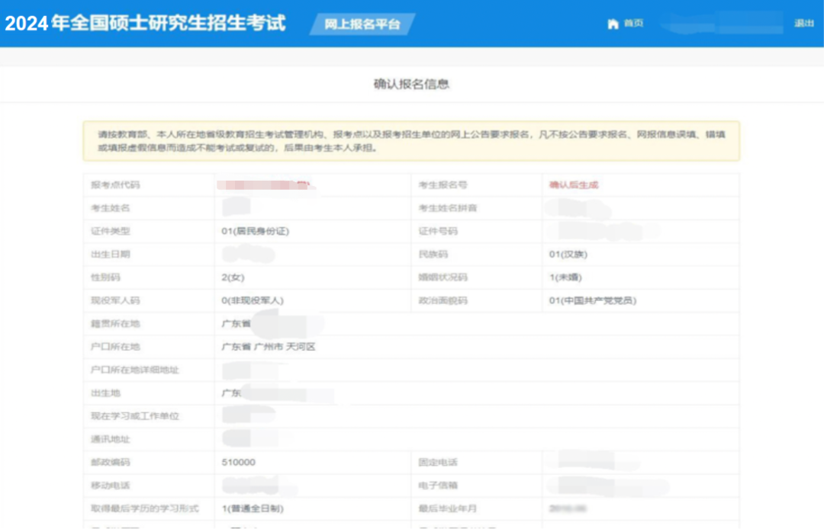The image size is (824, 529).
Task: Click the yellow notice about 公告要求报名
Action: (x=411, y=141)
